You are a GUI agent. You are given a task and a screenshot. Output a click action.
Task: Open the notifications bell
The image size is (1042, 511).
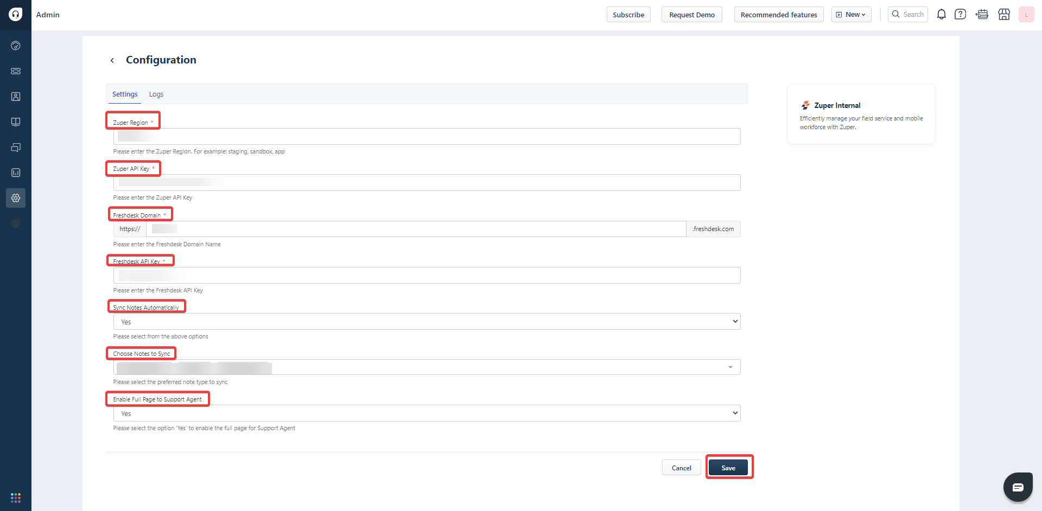(x=942, y=15)
